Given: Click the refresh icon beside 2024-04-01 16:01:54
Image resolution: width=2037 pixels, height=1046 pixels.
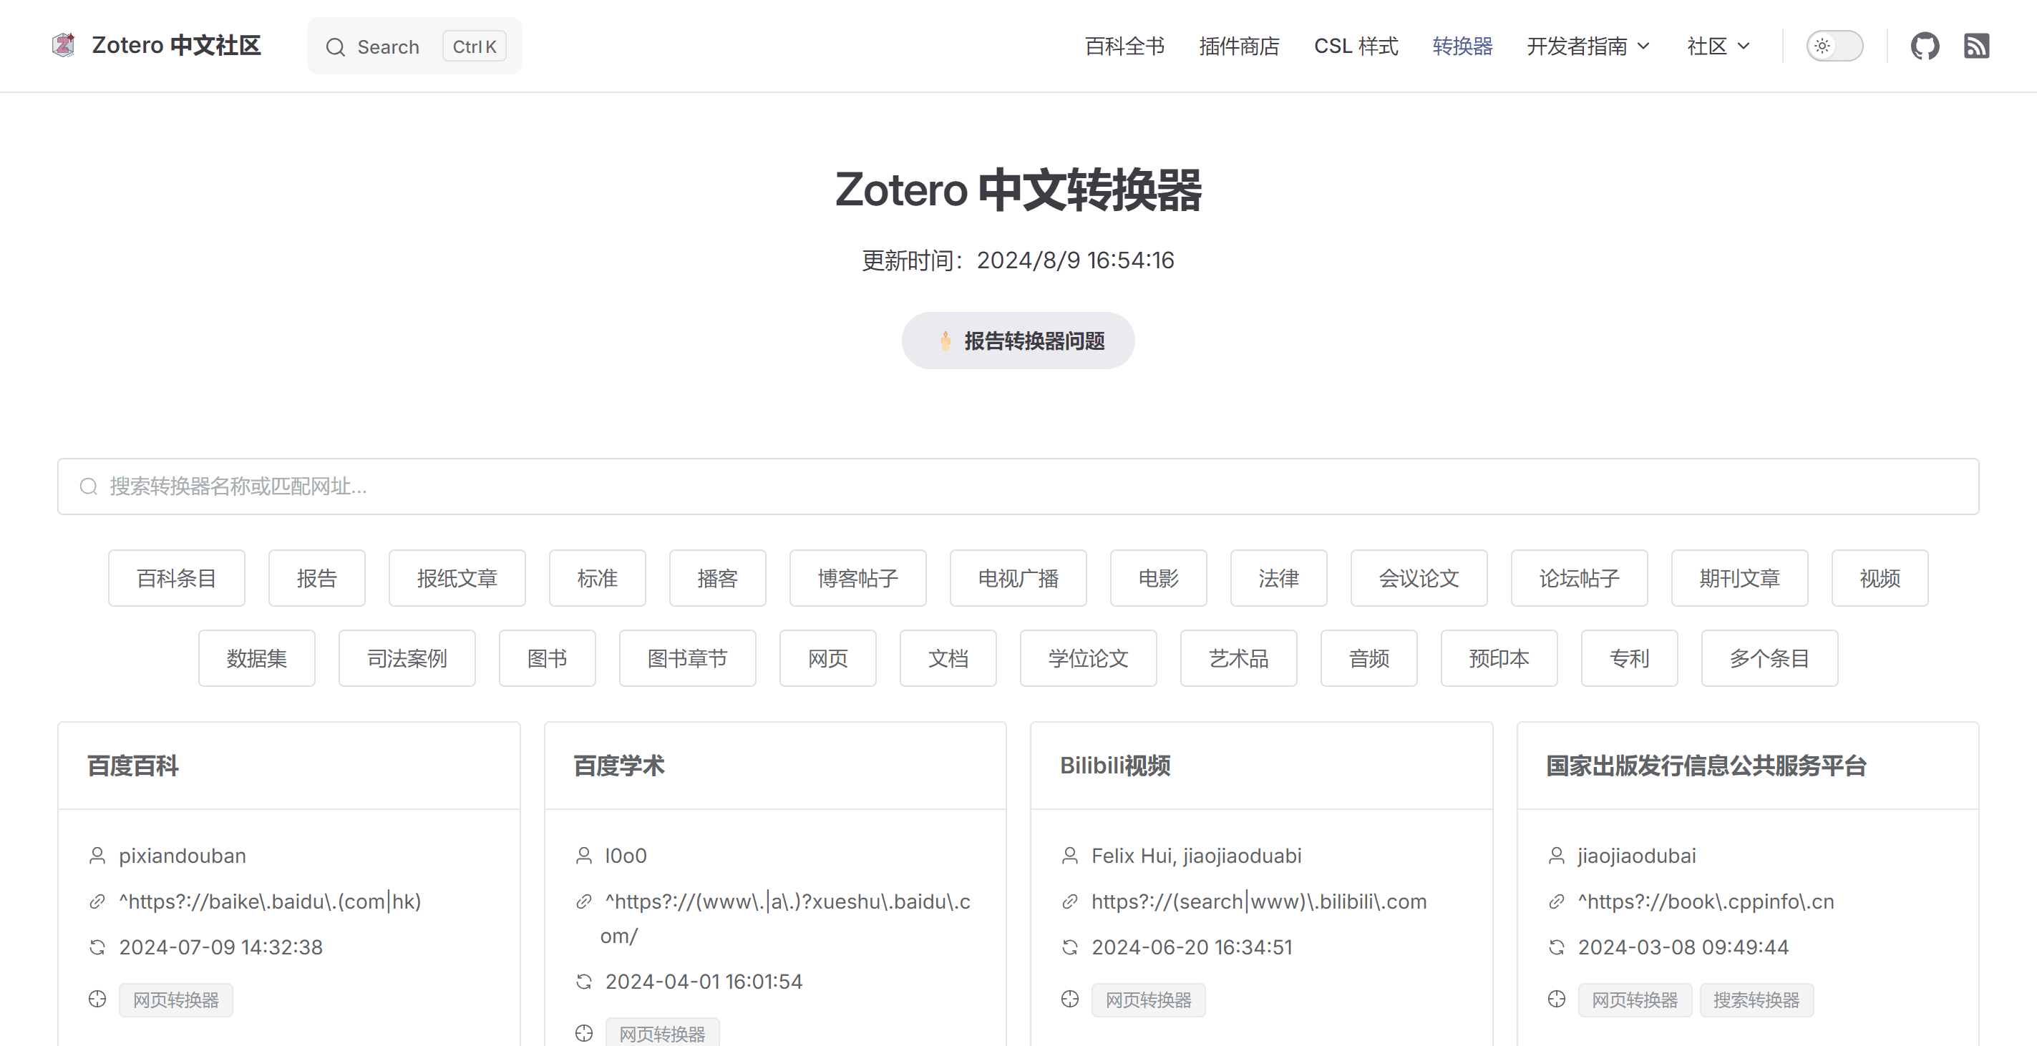Looking at the screenshot, I should coord(583,981).
